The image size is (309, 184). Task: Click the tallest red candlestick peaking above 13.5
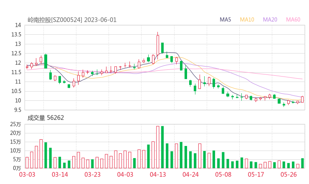[x=158, y=45]
